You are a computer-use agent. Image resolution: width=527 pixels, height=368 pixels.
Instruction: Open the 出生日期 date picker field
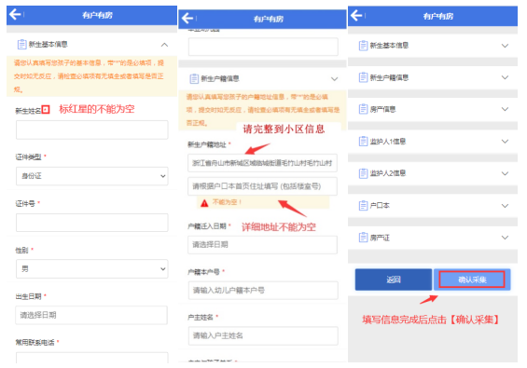tap(91, 315)
